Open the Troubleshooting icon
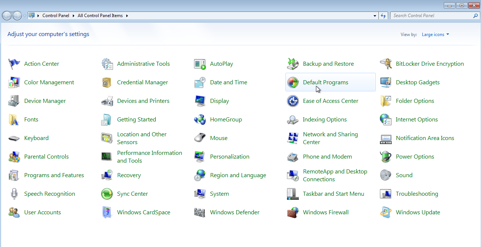This screenshot has width=481, height=247. pyautogui.click(x=386, y=194)
